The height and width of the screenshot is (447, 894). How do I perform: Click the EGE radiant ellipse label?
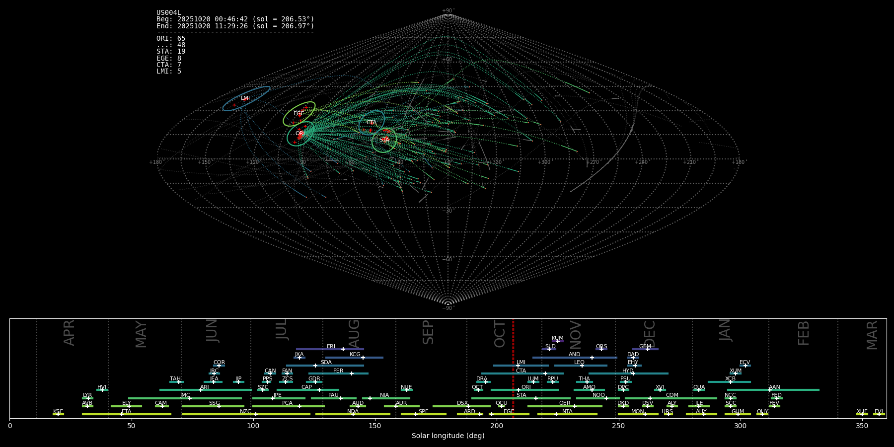[x=298, y=114]
